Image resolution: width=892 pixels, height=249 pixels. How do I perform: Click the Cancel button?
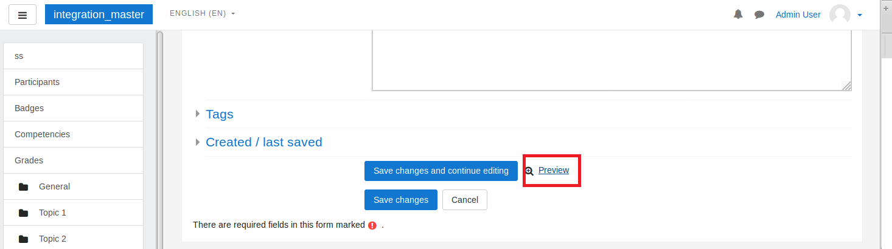click(465, 200)
